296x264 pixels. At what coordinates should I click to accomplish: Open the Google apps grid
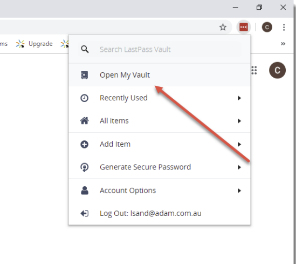(x=254, y=70)
